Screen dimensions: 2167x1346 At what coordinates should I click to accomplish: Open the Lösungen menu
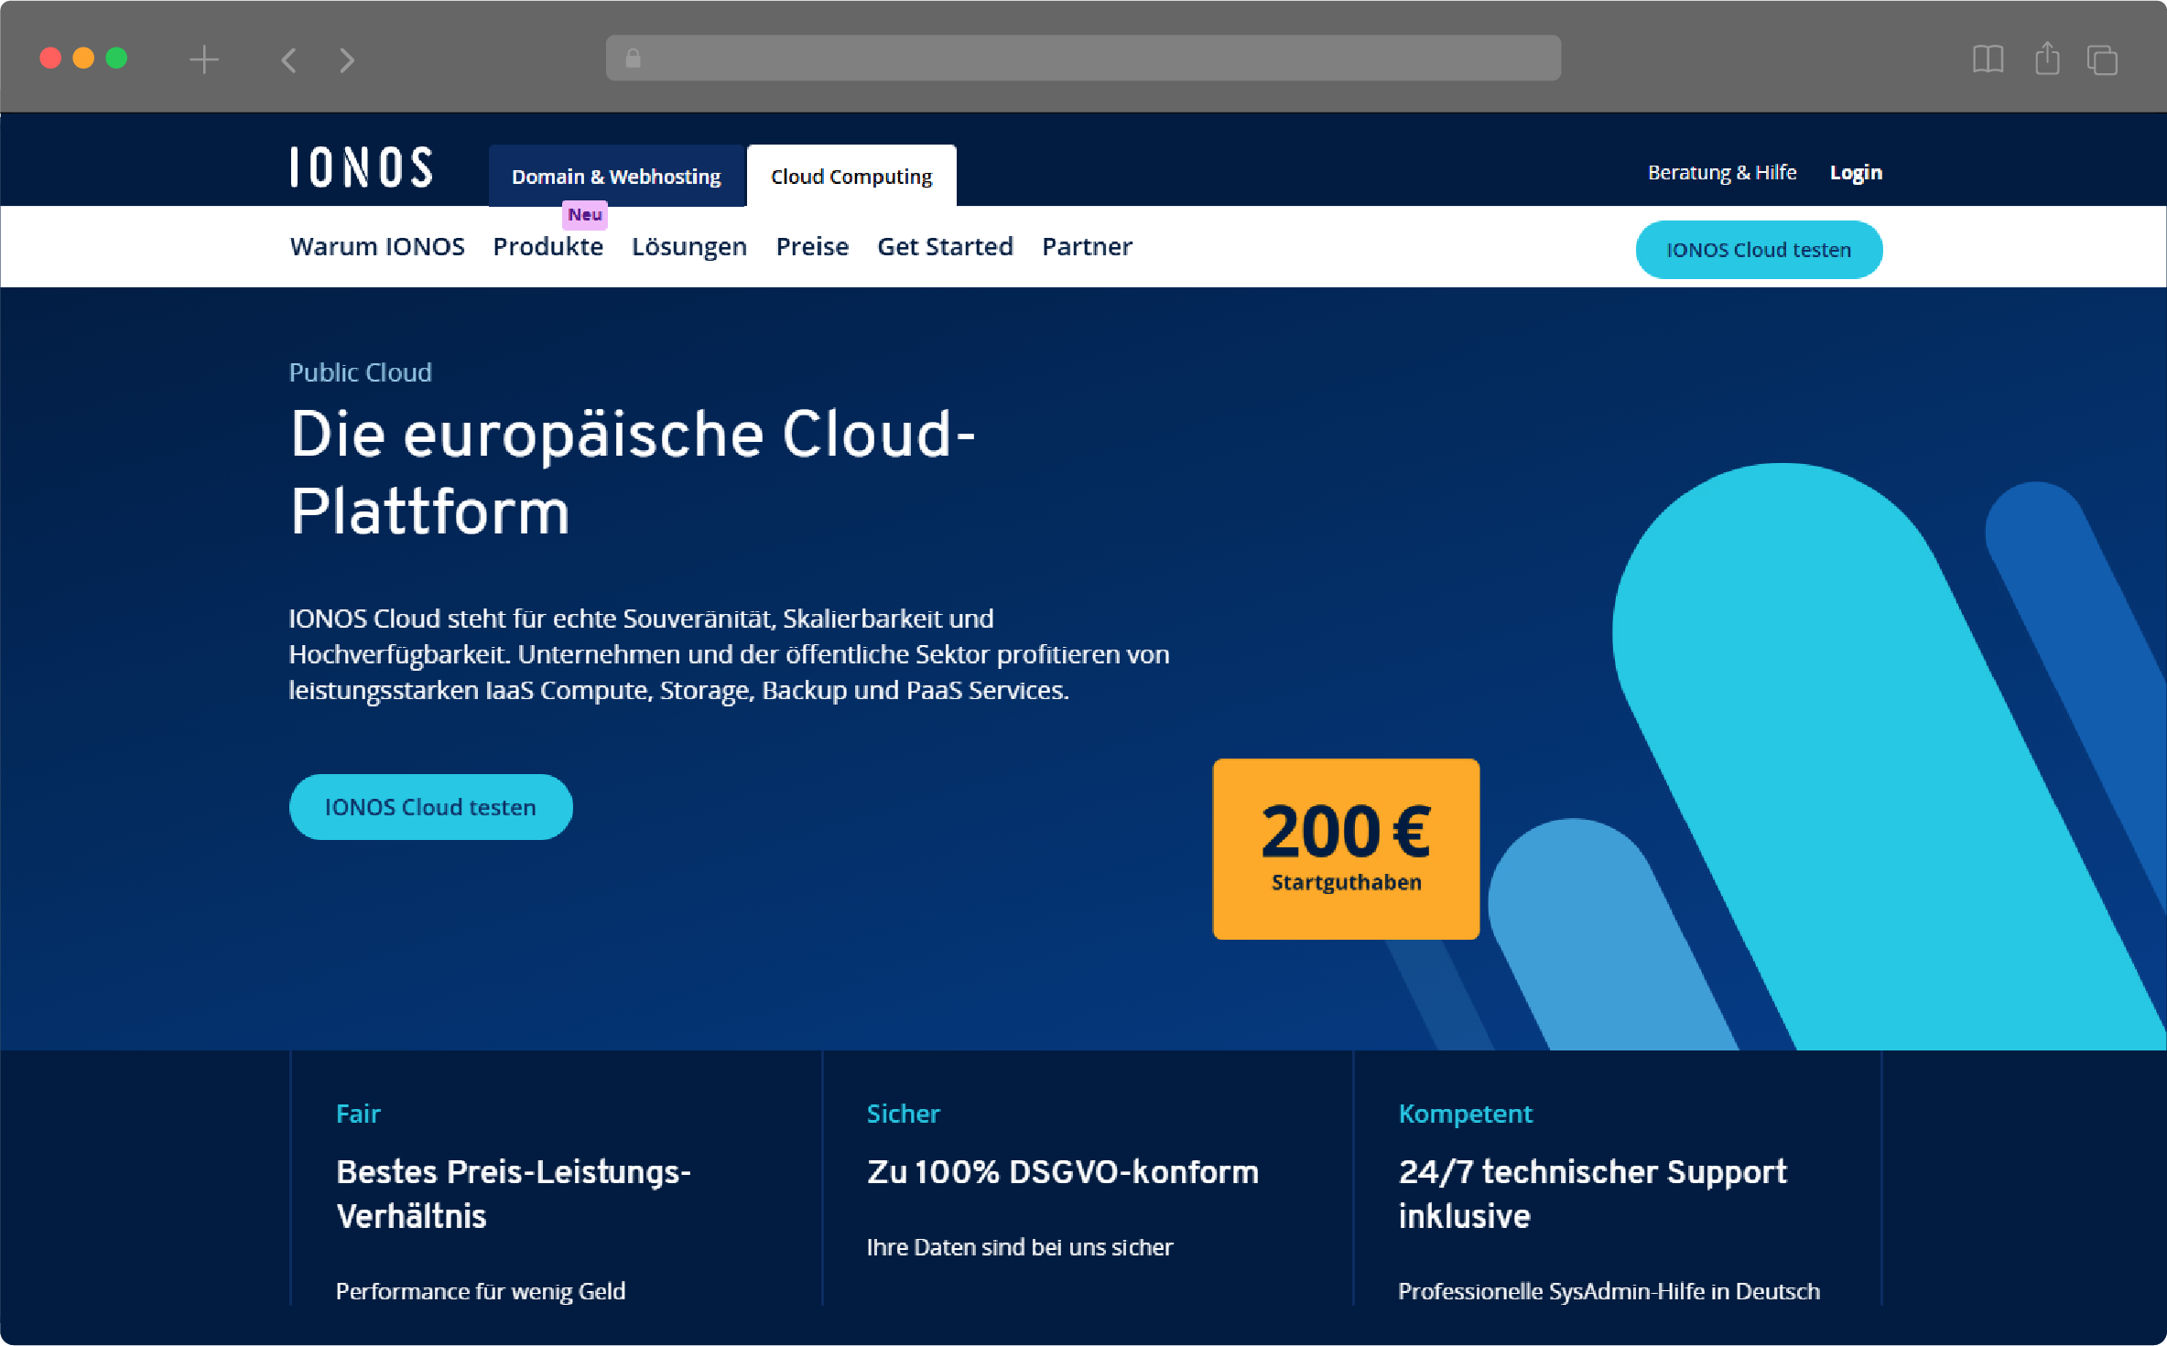coord(689,246)
